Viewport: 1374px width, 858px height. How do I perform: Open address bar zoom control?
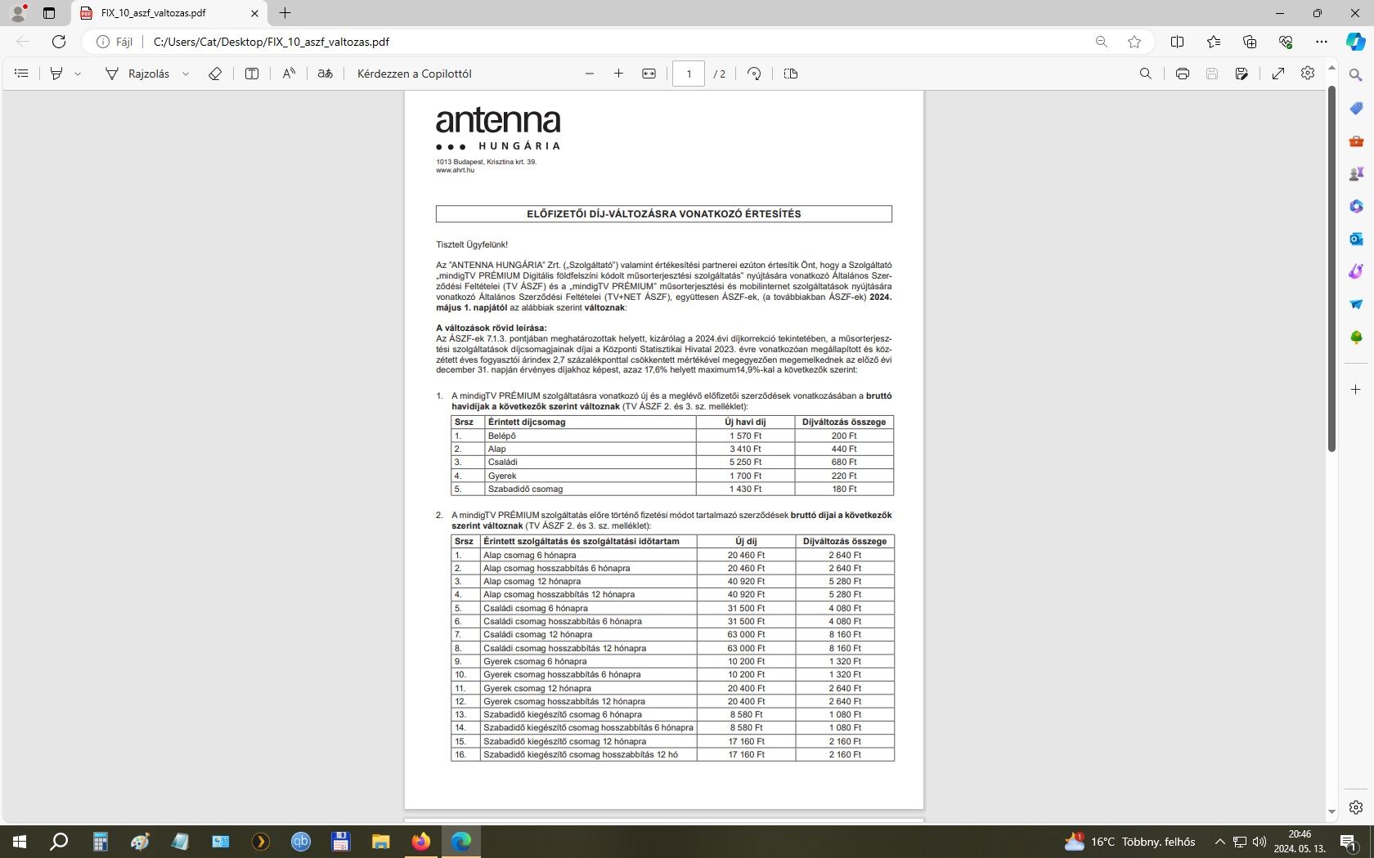click(x=1102, y=42)
